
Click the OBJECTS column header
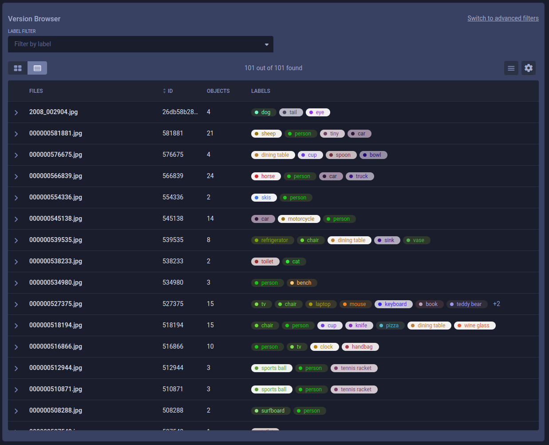point(218,91)
